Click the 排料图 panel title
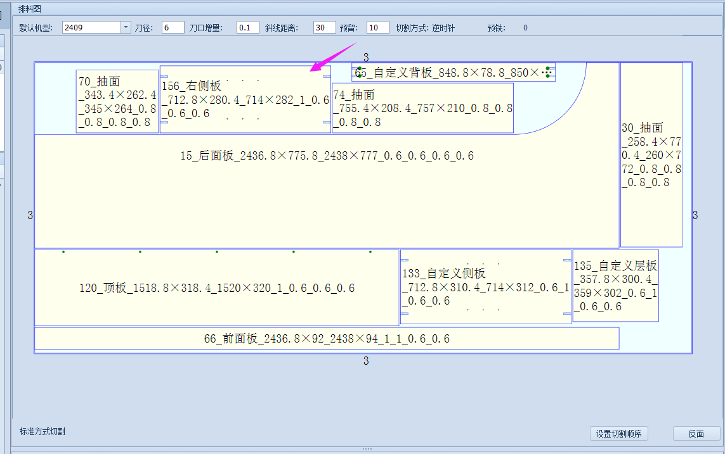The height and width of the screenshot is (454, 725). coord(30,9)
